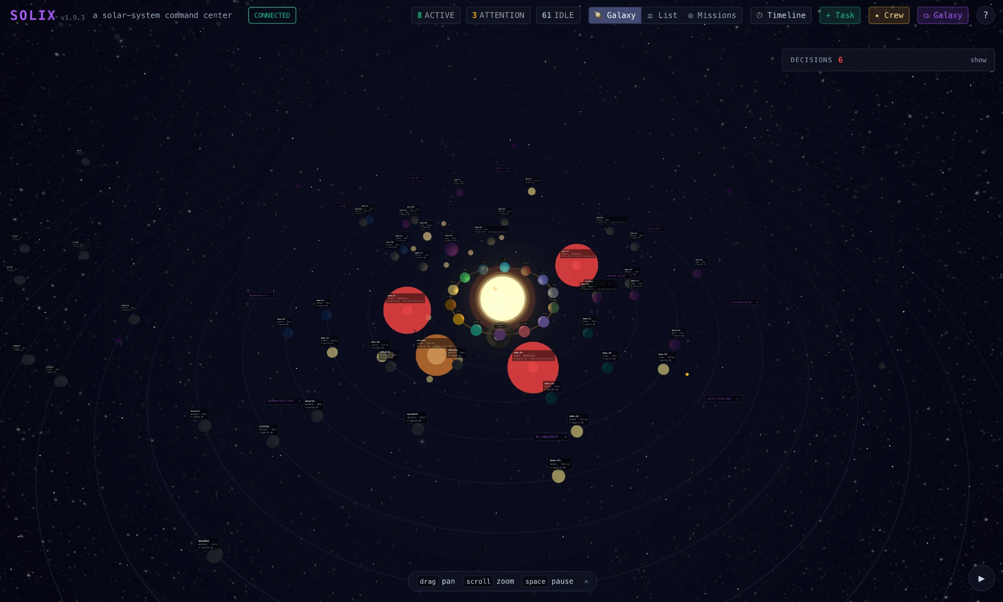
Task: Select the teal crew planet lower left of sun
Action: (476, 330)
